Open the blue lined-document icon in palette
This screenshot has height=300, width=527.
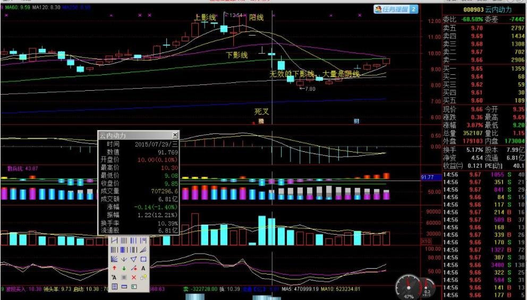click(x=114, y=287)
